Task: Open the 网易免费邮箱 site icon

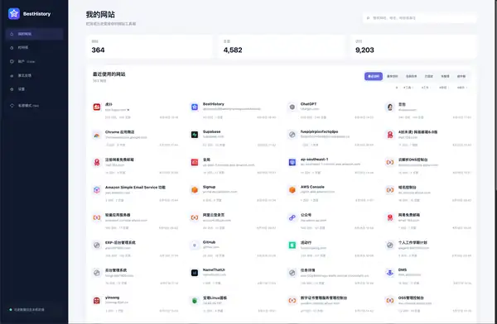Action: click(x=390, y=217)
